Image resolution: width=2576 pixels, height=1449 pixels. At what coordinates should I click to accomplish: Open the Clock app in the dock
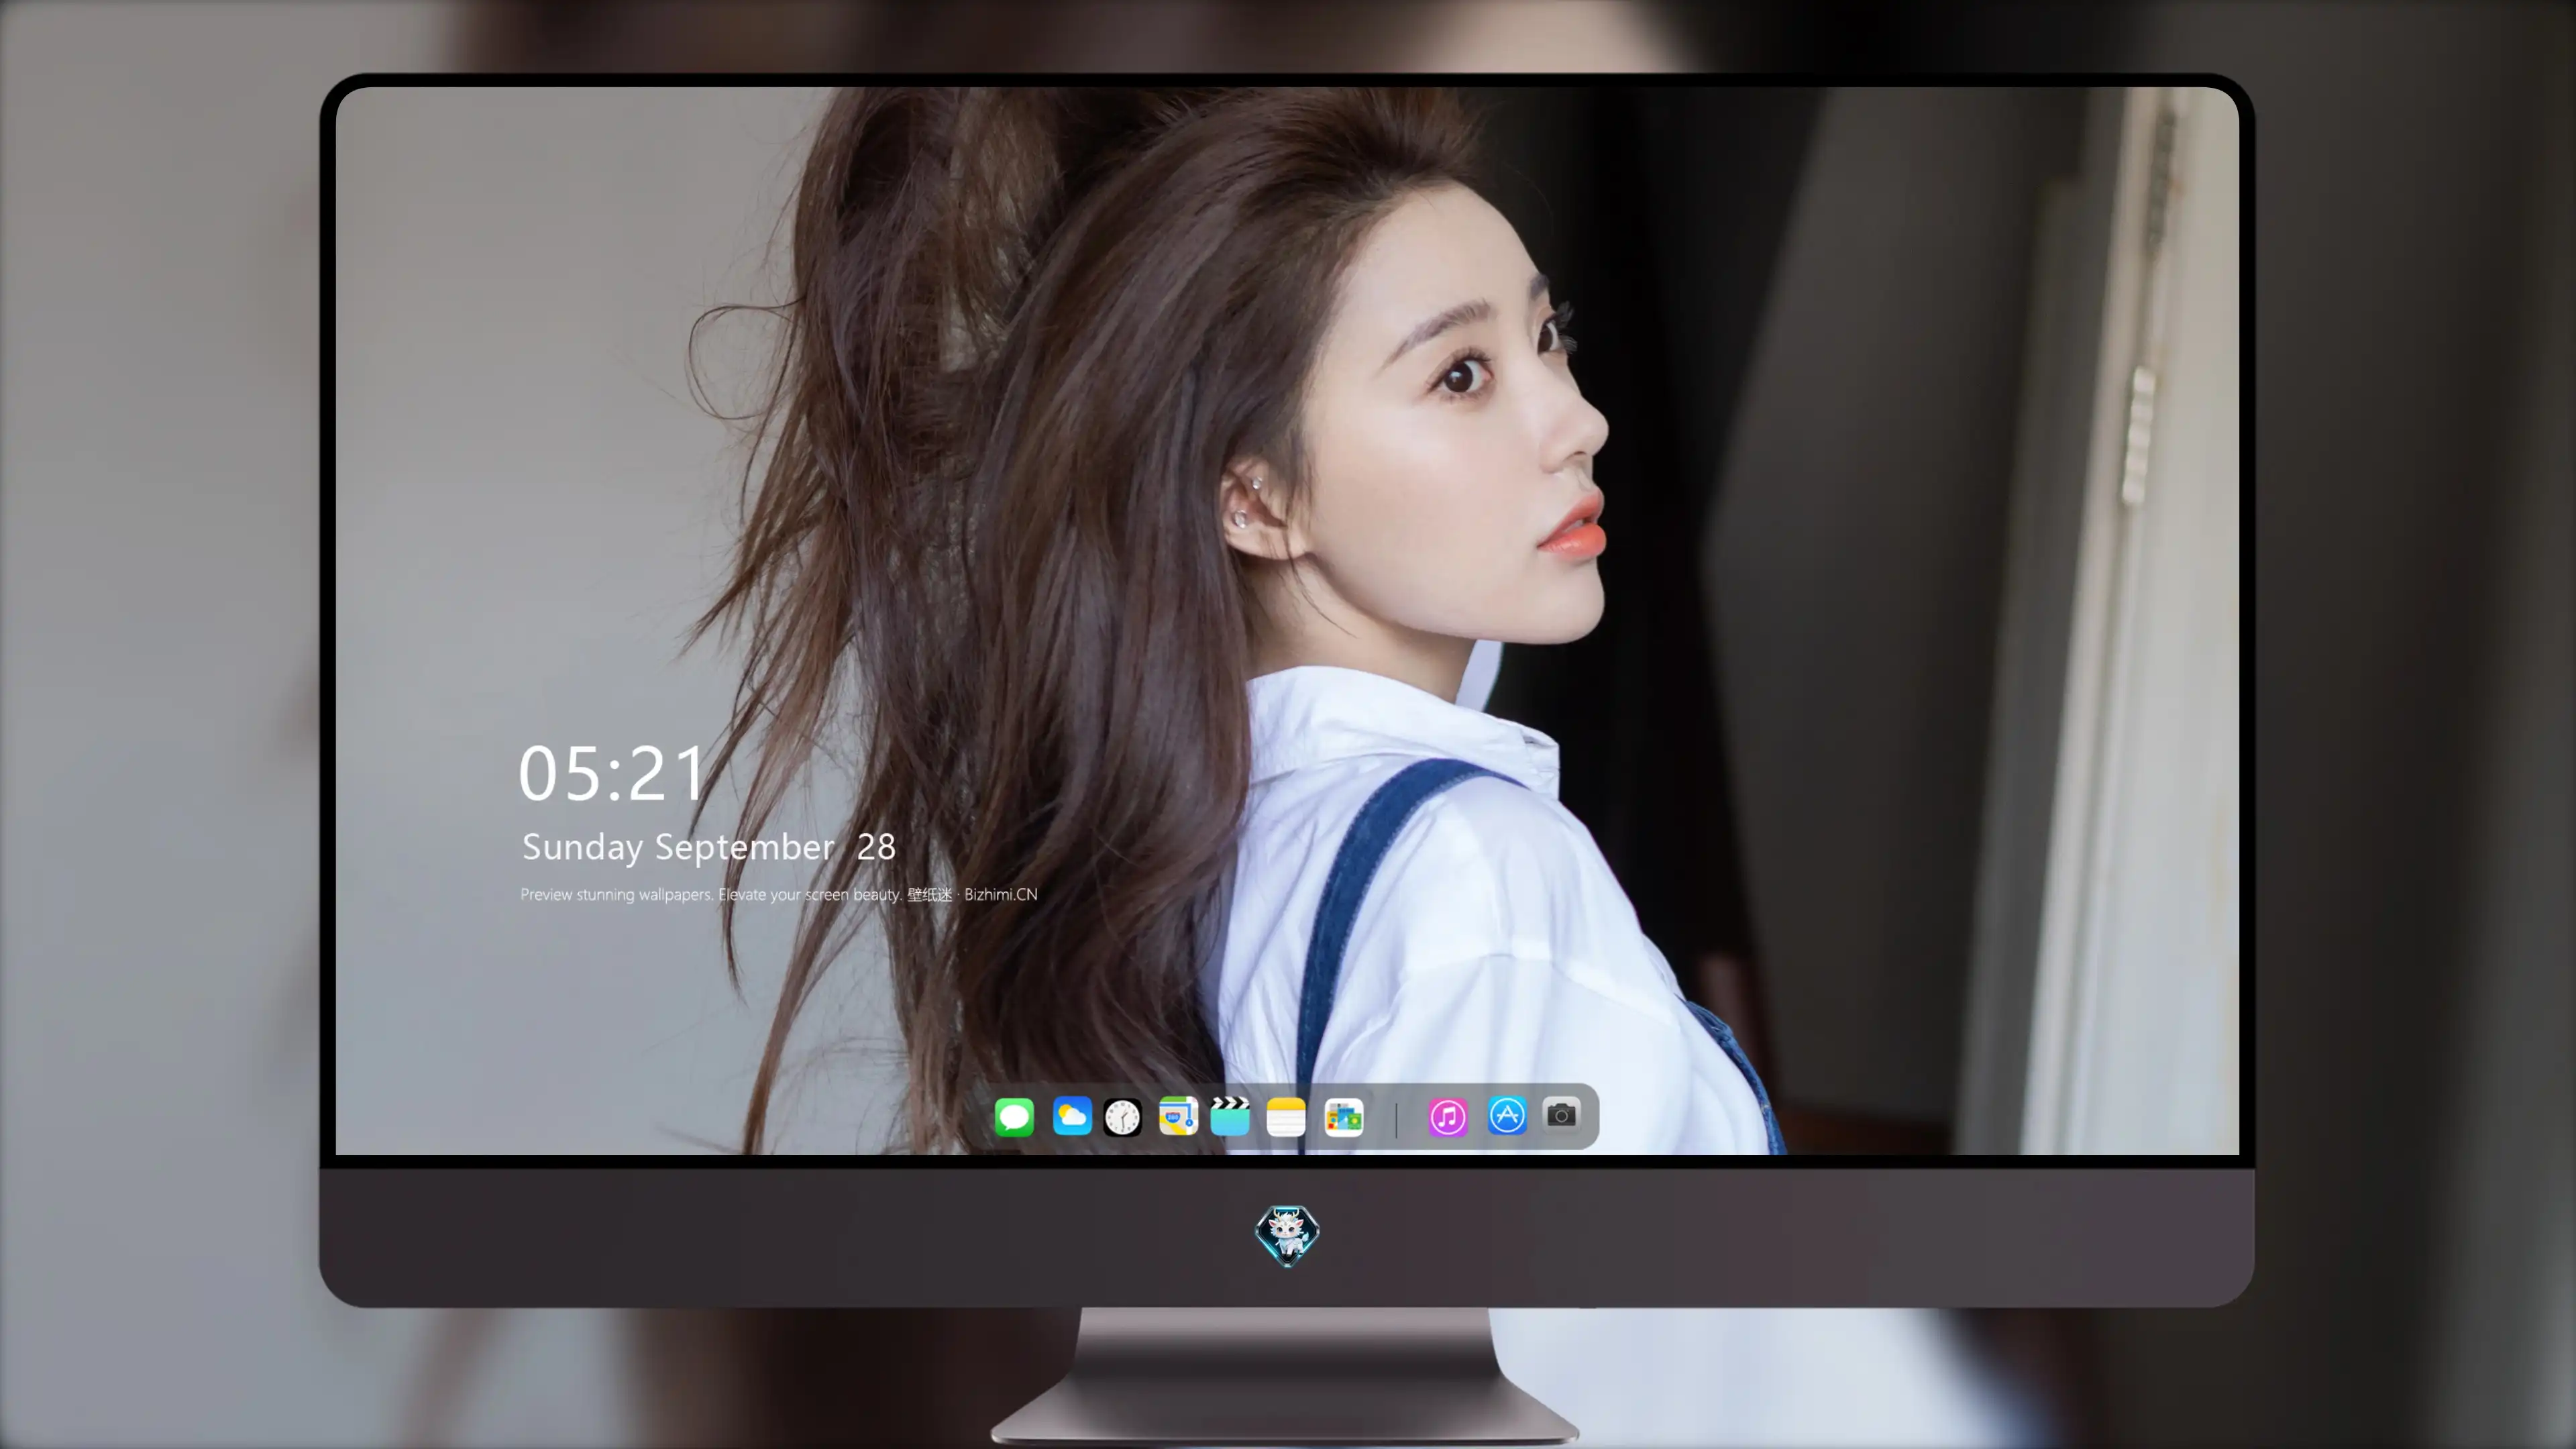click(1122, 1117)
